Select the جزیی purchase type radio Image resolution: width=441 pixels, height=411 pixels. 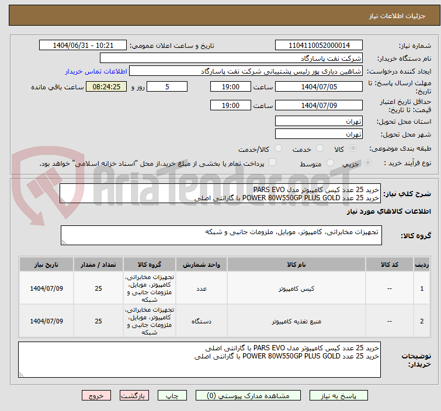click(367, 163)
